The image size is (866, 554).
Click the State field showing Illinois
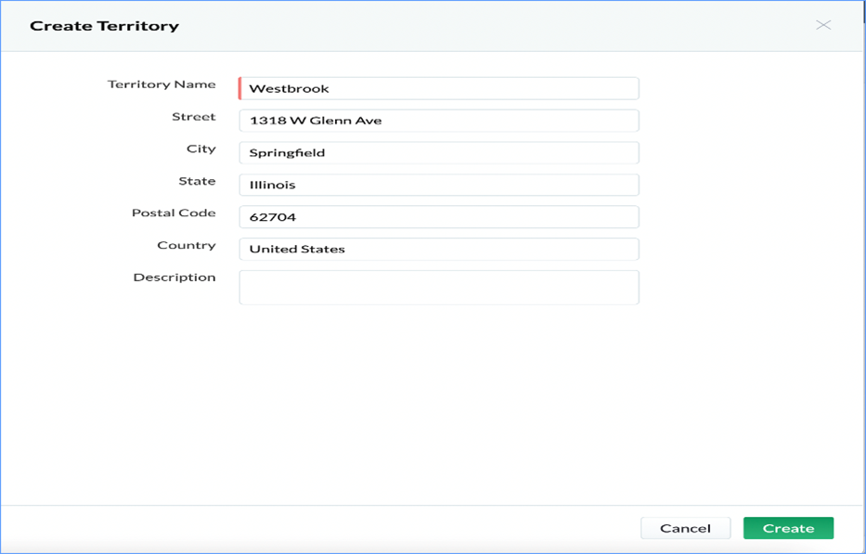[438, 185]
